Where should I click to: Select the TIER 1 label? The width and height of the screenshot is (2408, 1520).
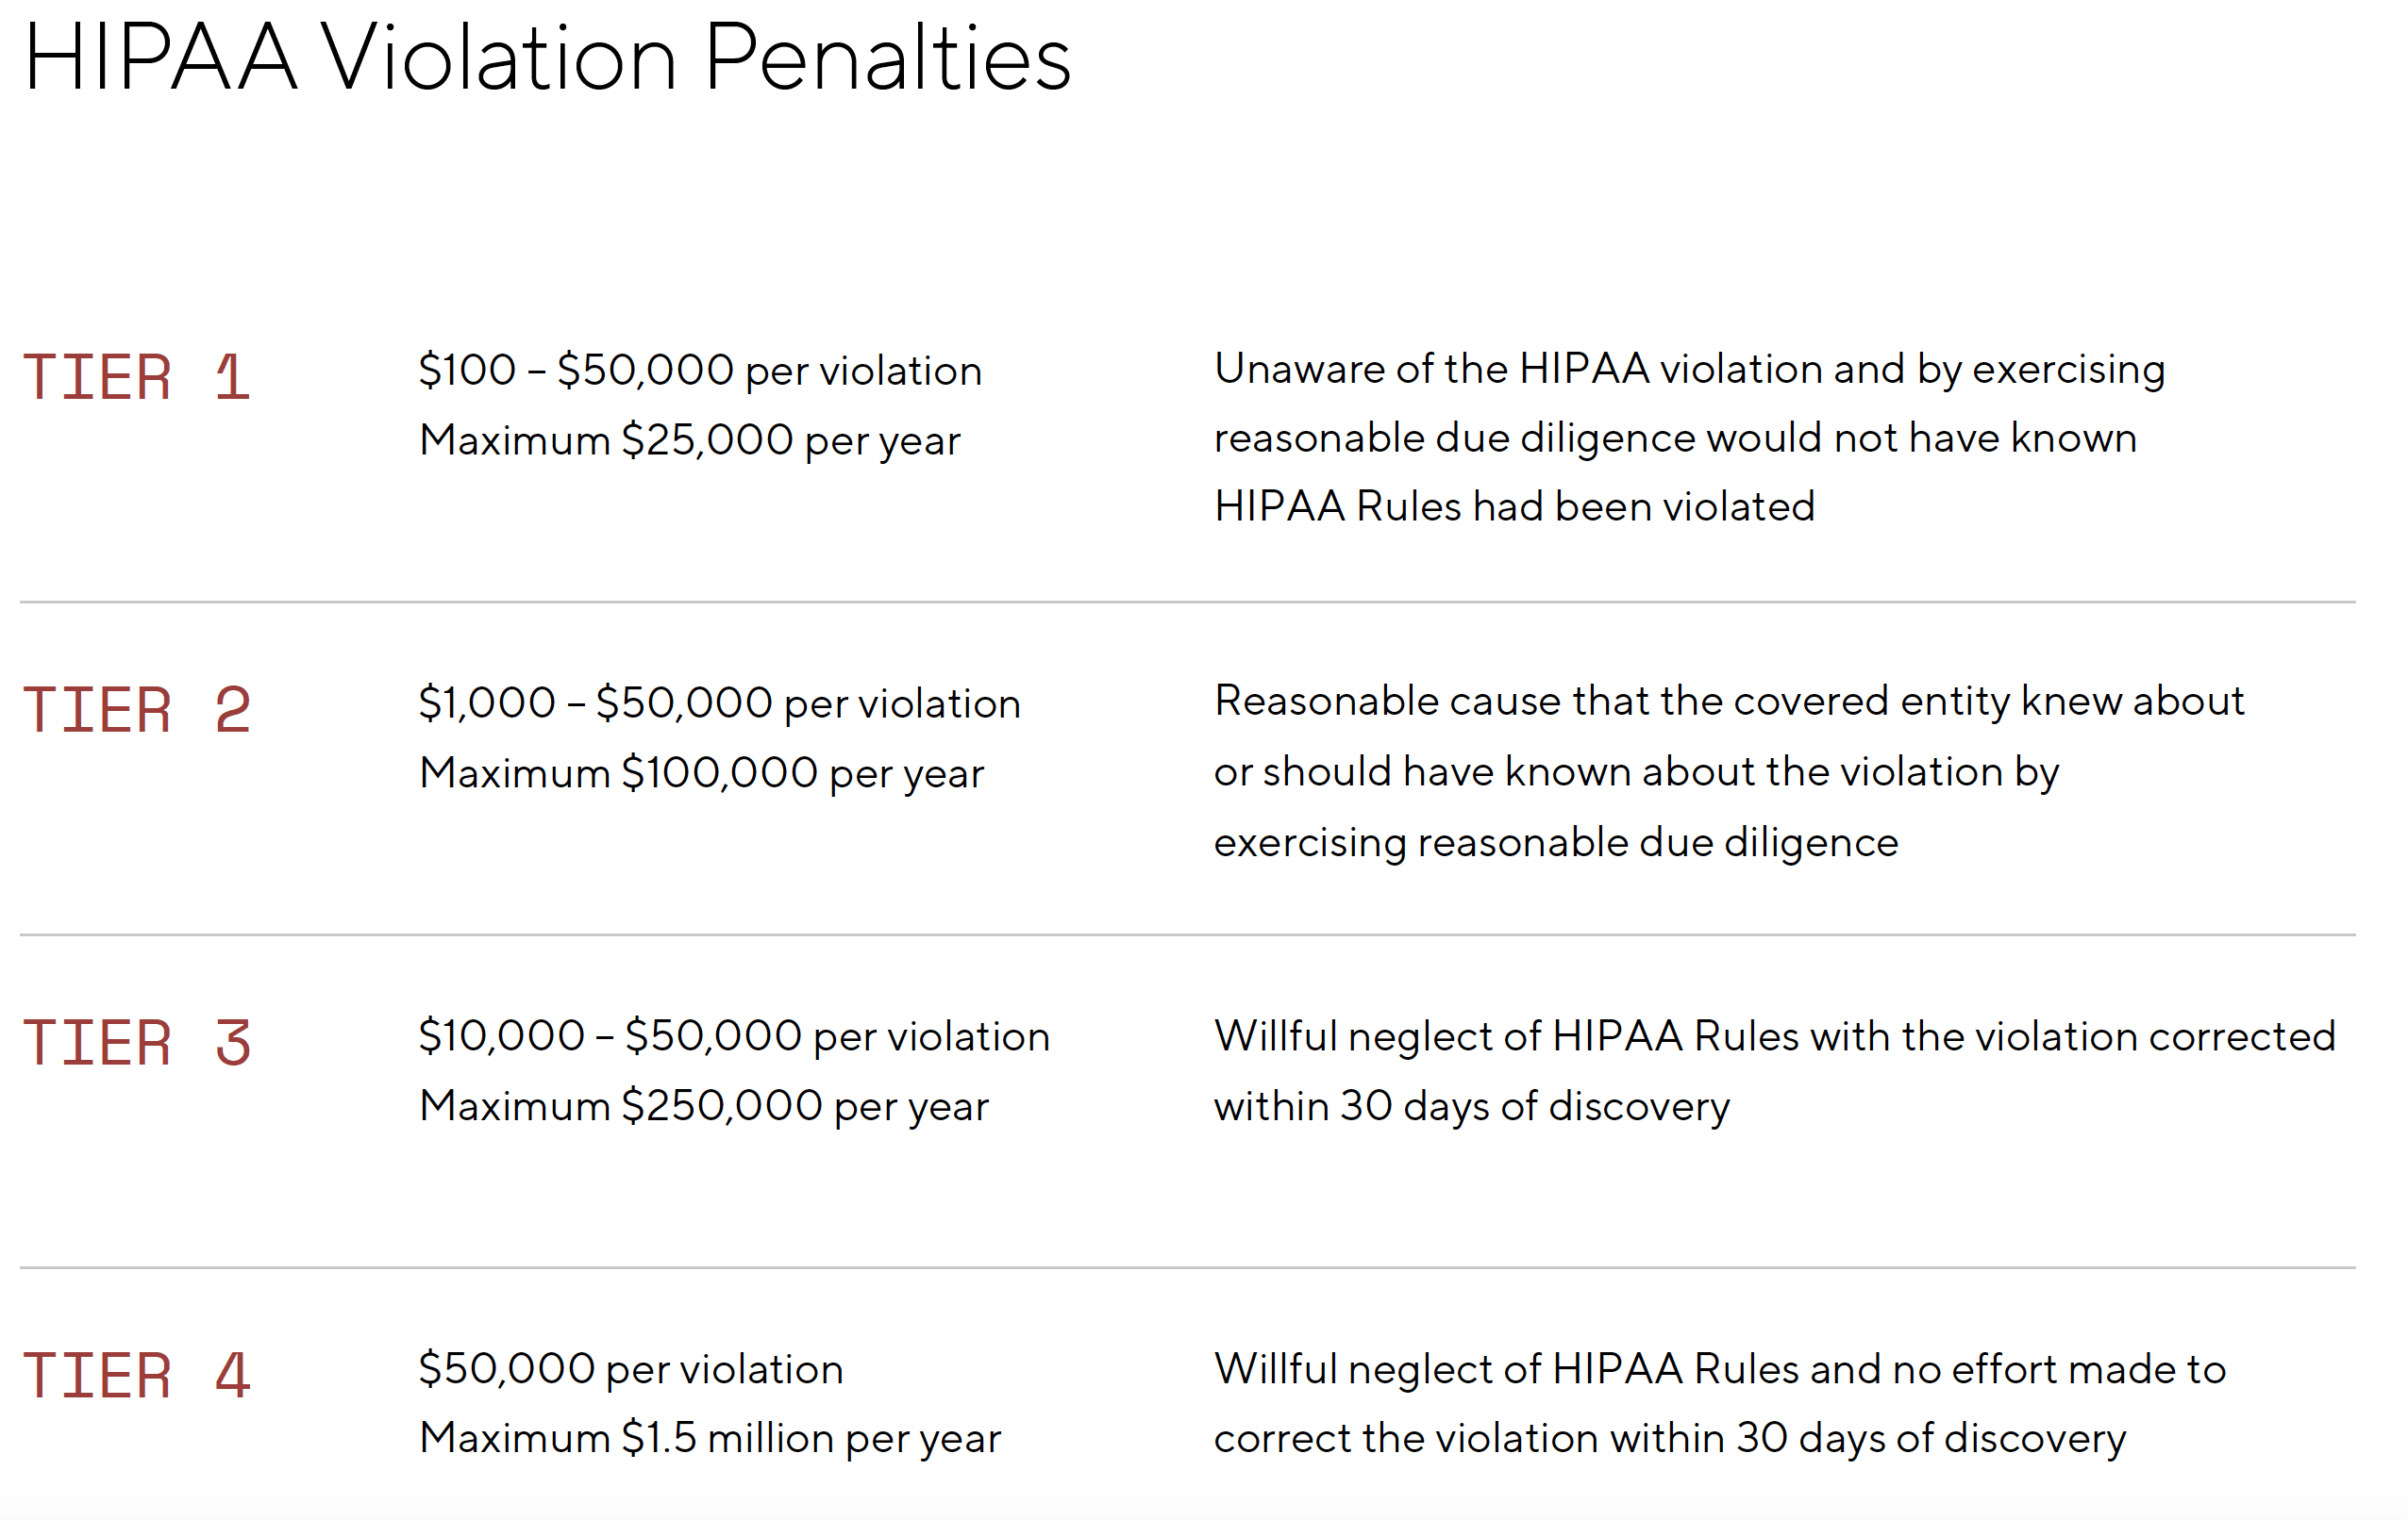click(x=136, y=378)
